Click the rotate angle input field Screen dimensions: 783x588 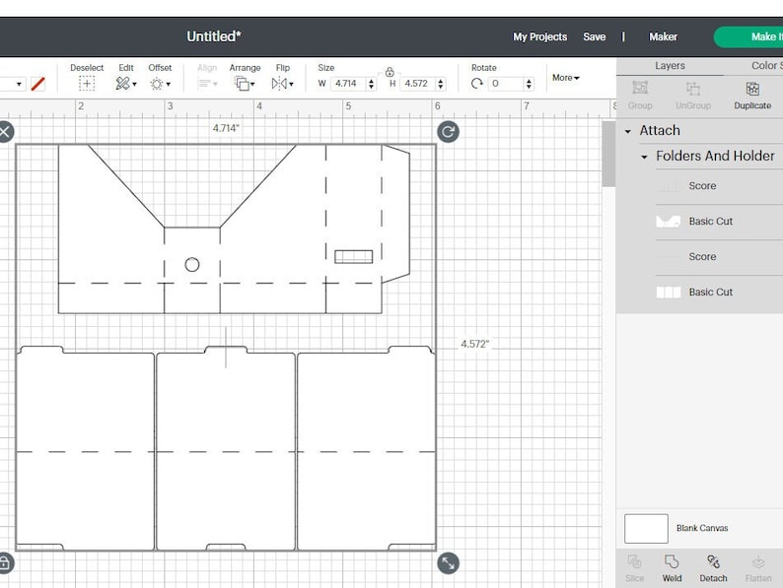tap(506, 84)
